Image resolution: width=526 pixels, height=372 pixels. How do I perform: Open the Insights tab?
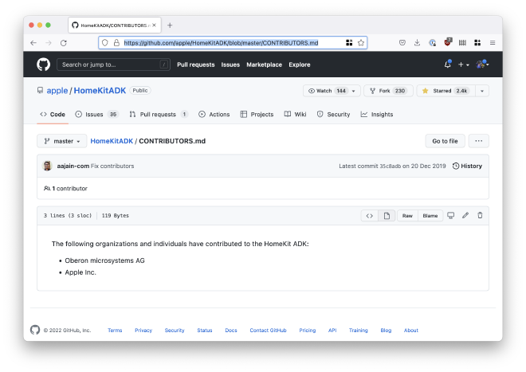click(377, 115)
